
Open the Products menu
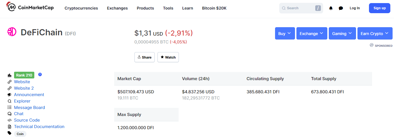[145, 8]
